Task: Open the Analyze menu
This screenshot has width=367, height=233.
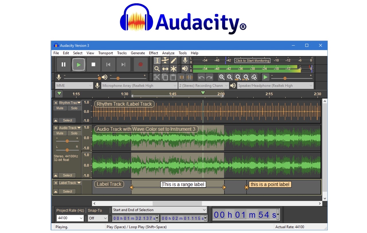Action: click(x=168, y=53)
